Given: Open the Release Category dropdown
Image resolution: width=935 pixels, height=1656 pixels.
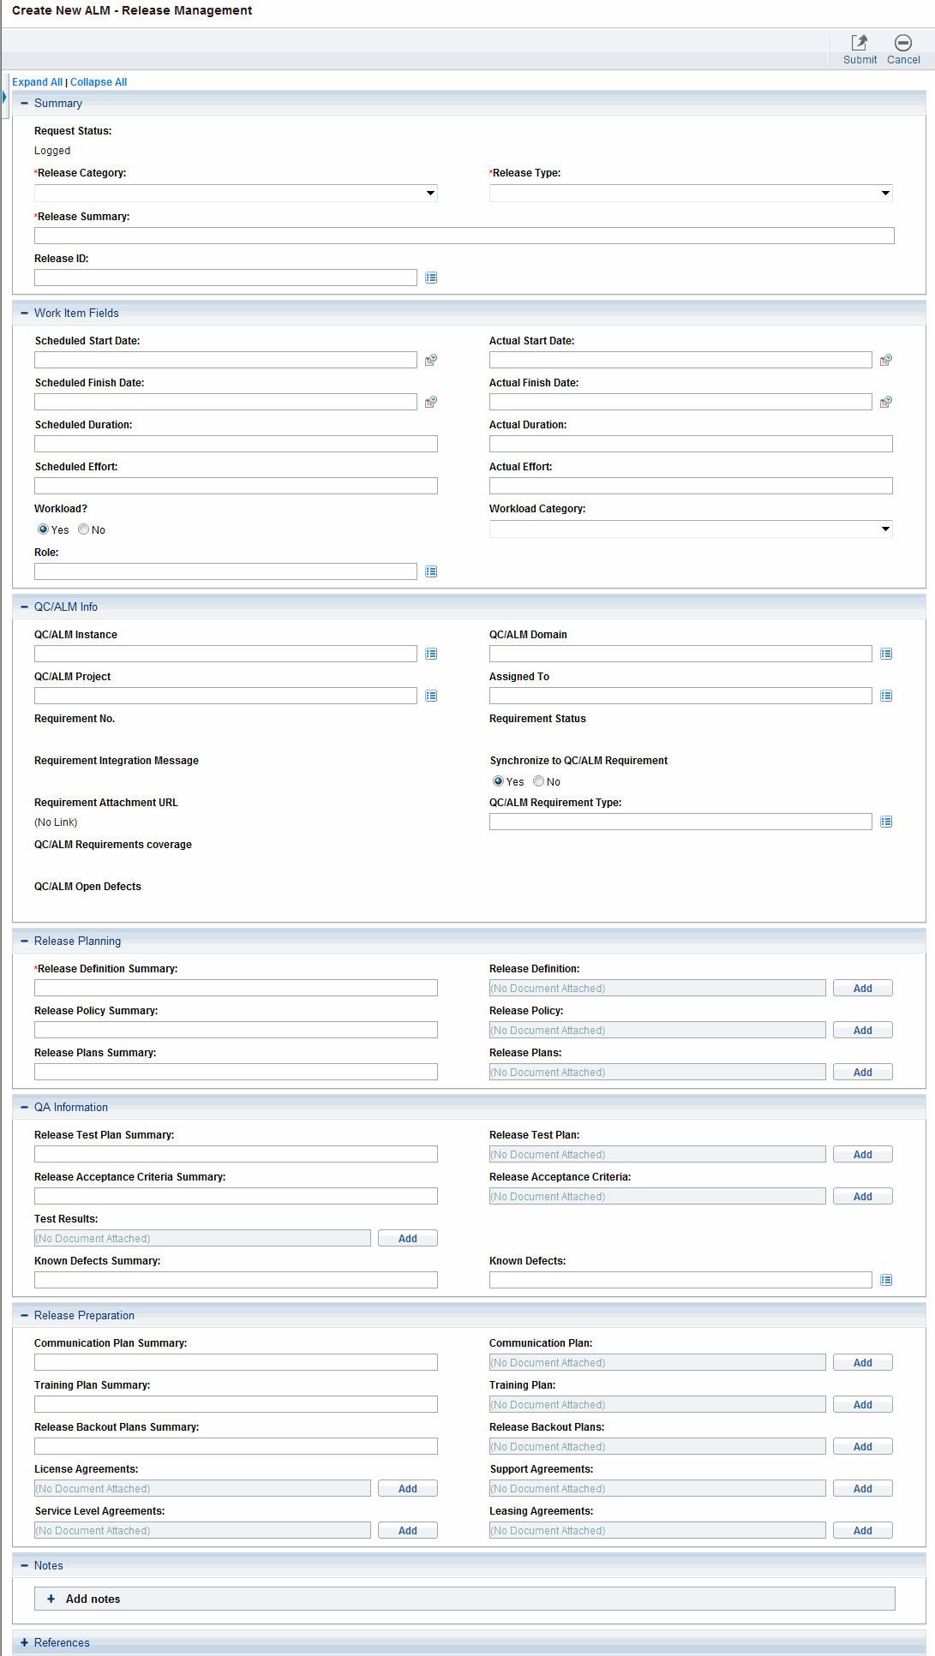Looking at the screenshot, I should (236, 194).
